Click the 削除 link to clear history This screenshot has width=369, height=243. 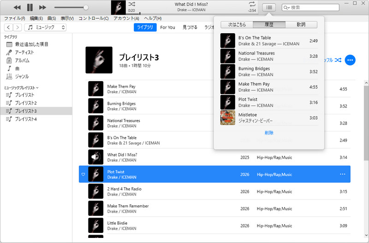click(269, 133)
